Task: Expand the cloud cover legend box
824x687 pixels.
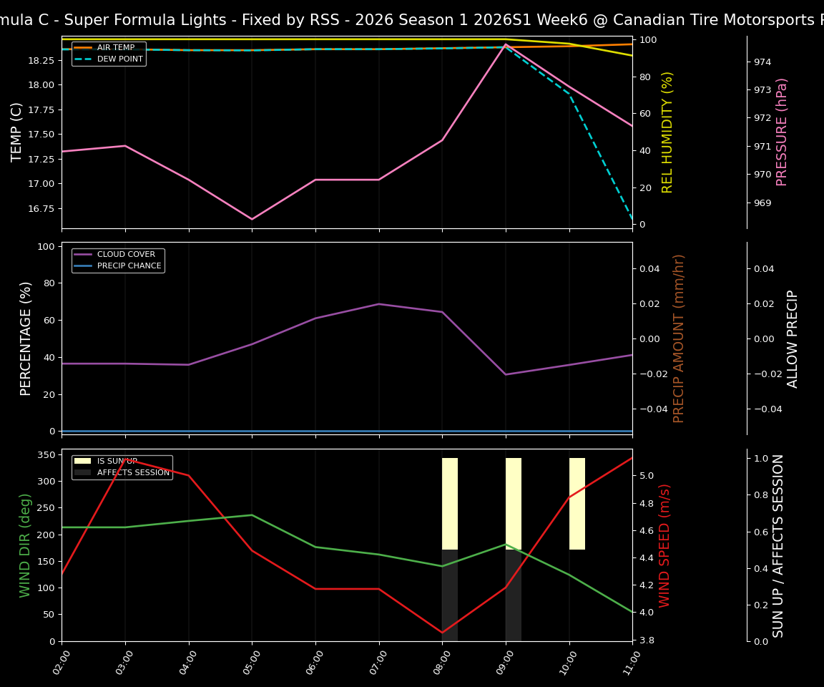Action: 117,260
